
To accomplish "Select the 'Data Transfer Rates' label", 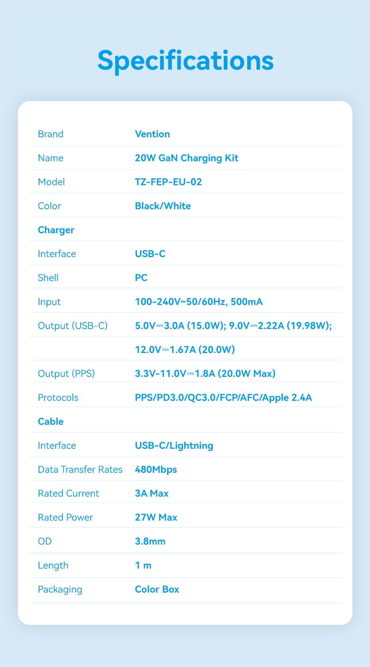I will tap(80, 470).
